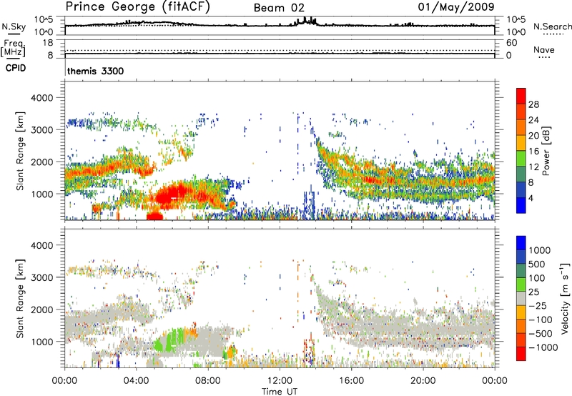Click the '12:00' time tick label
The height and width of the screenshot is (396, 572).
coord(280,381)
